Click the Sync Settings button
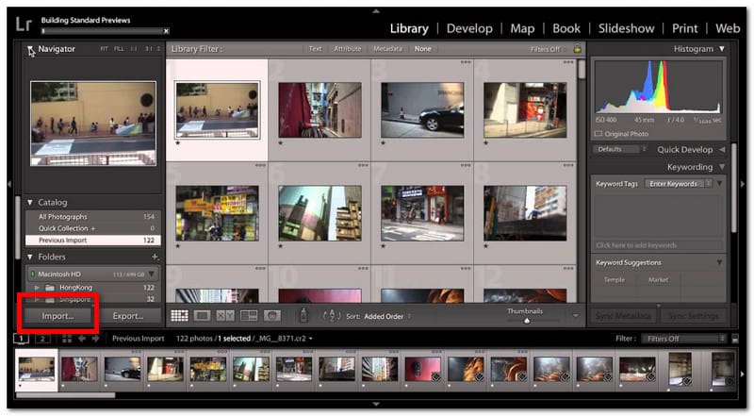Screen dimensions: 754x416 693,316
